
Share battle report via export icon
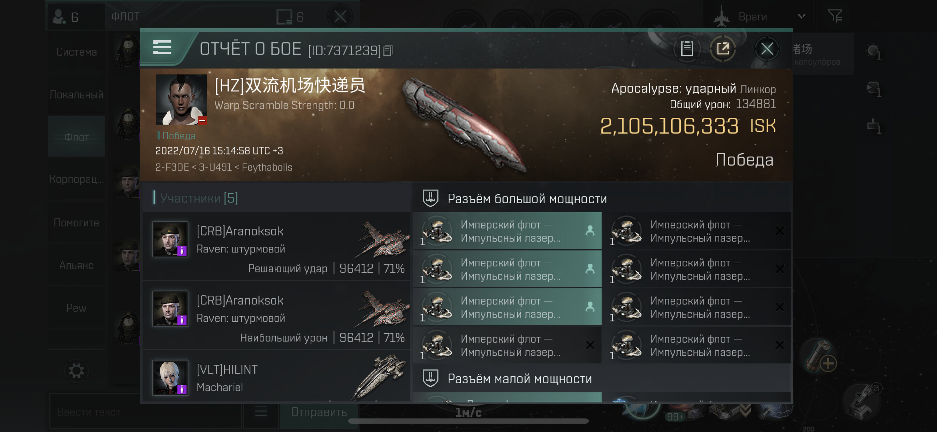click(x=722, y=49)
